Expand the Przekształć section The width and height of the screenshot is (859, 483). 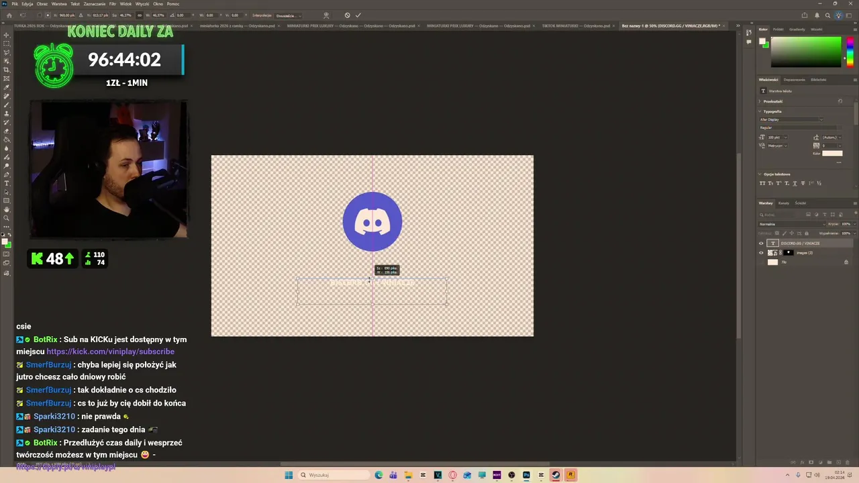click(760, 101)
